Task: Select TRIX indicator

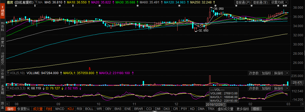Action: [x=211, y=109]
